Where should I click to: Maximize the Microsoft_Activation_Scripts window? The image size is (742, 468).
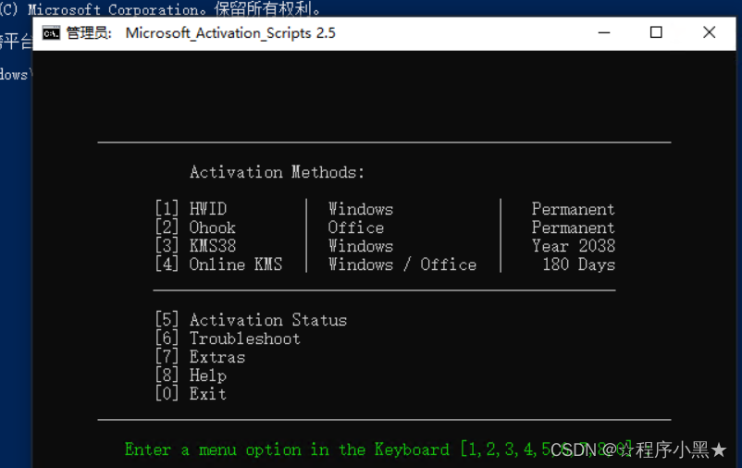[656, 32]
